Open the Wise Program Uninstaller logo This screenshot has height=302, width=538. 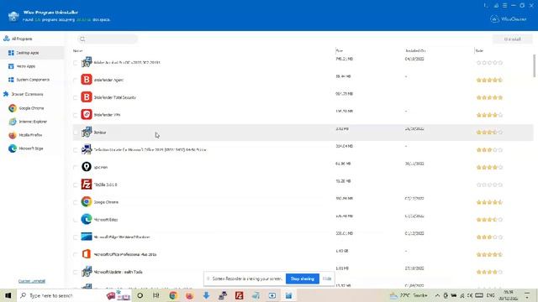(13, 16)
